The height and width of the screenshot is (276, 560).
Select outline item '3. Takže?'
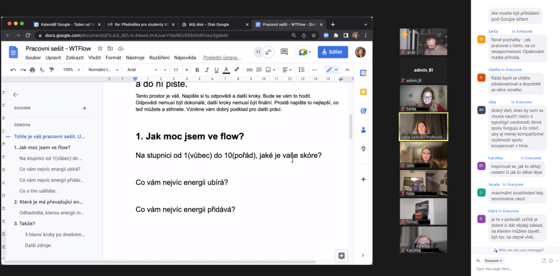[x=25, y=224]
